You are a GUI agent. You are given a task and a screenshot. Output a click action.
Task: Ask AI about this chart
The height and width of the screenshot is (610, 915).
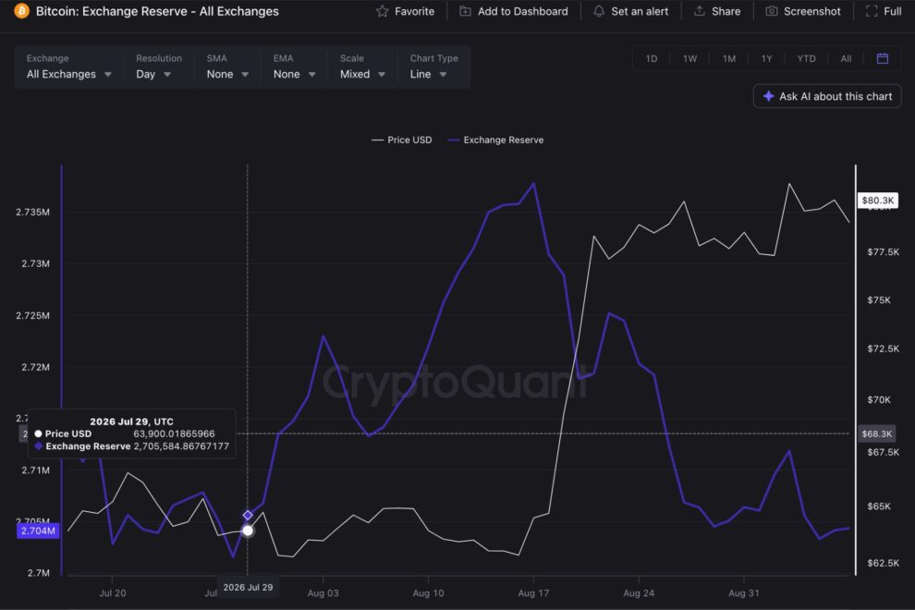coord(827,96)
